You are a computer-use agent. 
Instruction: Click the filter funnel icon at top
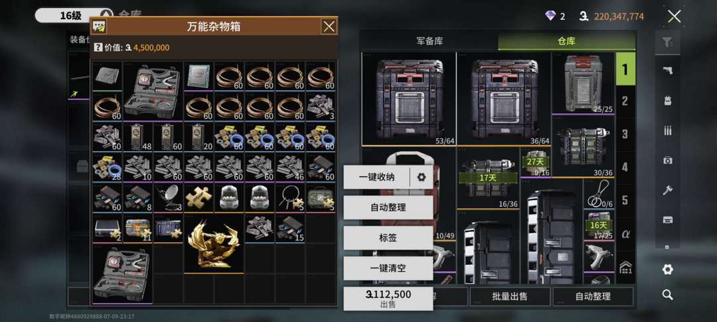coord(668,43)
